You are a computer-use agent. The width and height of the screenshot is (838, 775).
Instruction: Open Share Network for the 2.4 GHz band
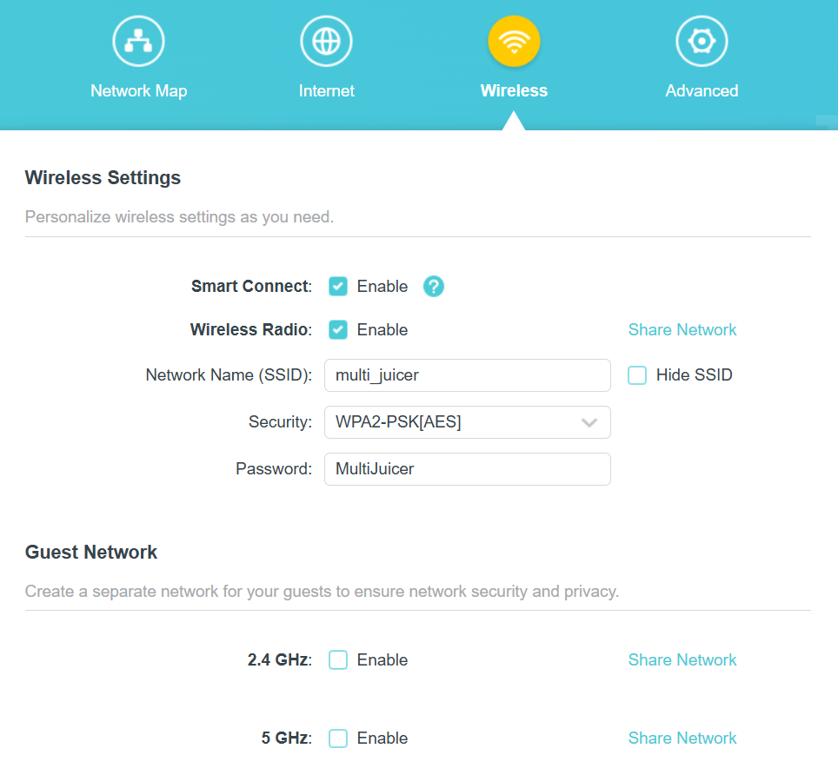682,659
